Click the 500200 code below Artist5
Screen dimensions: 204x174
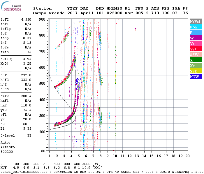[7, 152]
